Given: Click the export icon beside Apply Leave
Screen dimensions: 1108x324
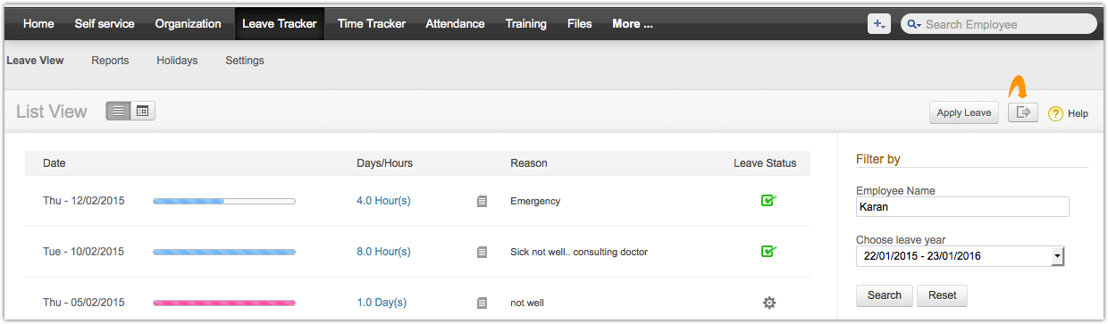Looking at the screenshot, I should [1023, 112].
